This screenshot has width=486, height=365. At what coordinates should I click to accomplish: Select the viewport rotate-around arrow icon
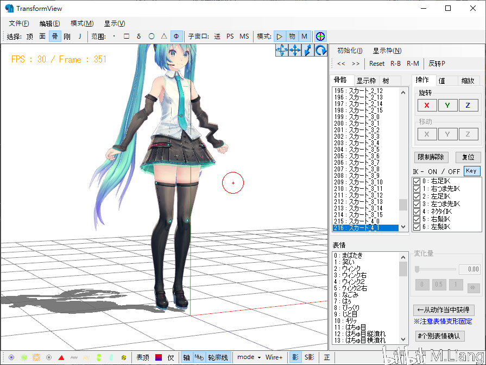click(321, 50)
